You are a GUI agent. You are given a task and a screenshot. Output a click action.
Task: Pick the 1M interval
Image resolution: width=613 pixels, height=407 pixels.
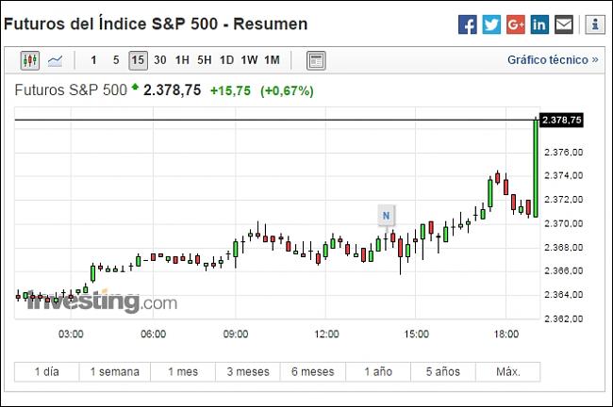click(x=273, y=60)
